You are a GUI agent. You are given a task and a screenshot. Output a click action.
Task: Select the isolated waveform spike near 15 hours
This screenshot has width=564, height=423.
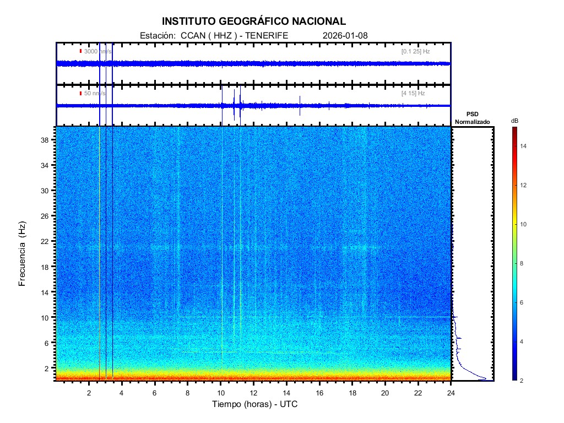tap(300, 105)
